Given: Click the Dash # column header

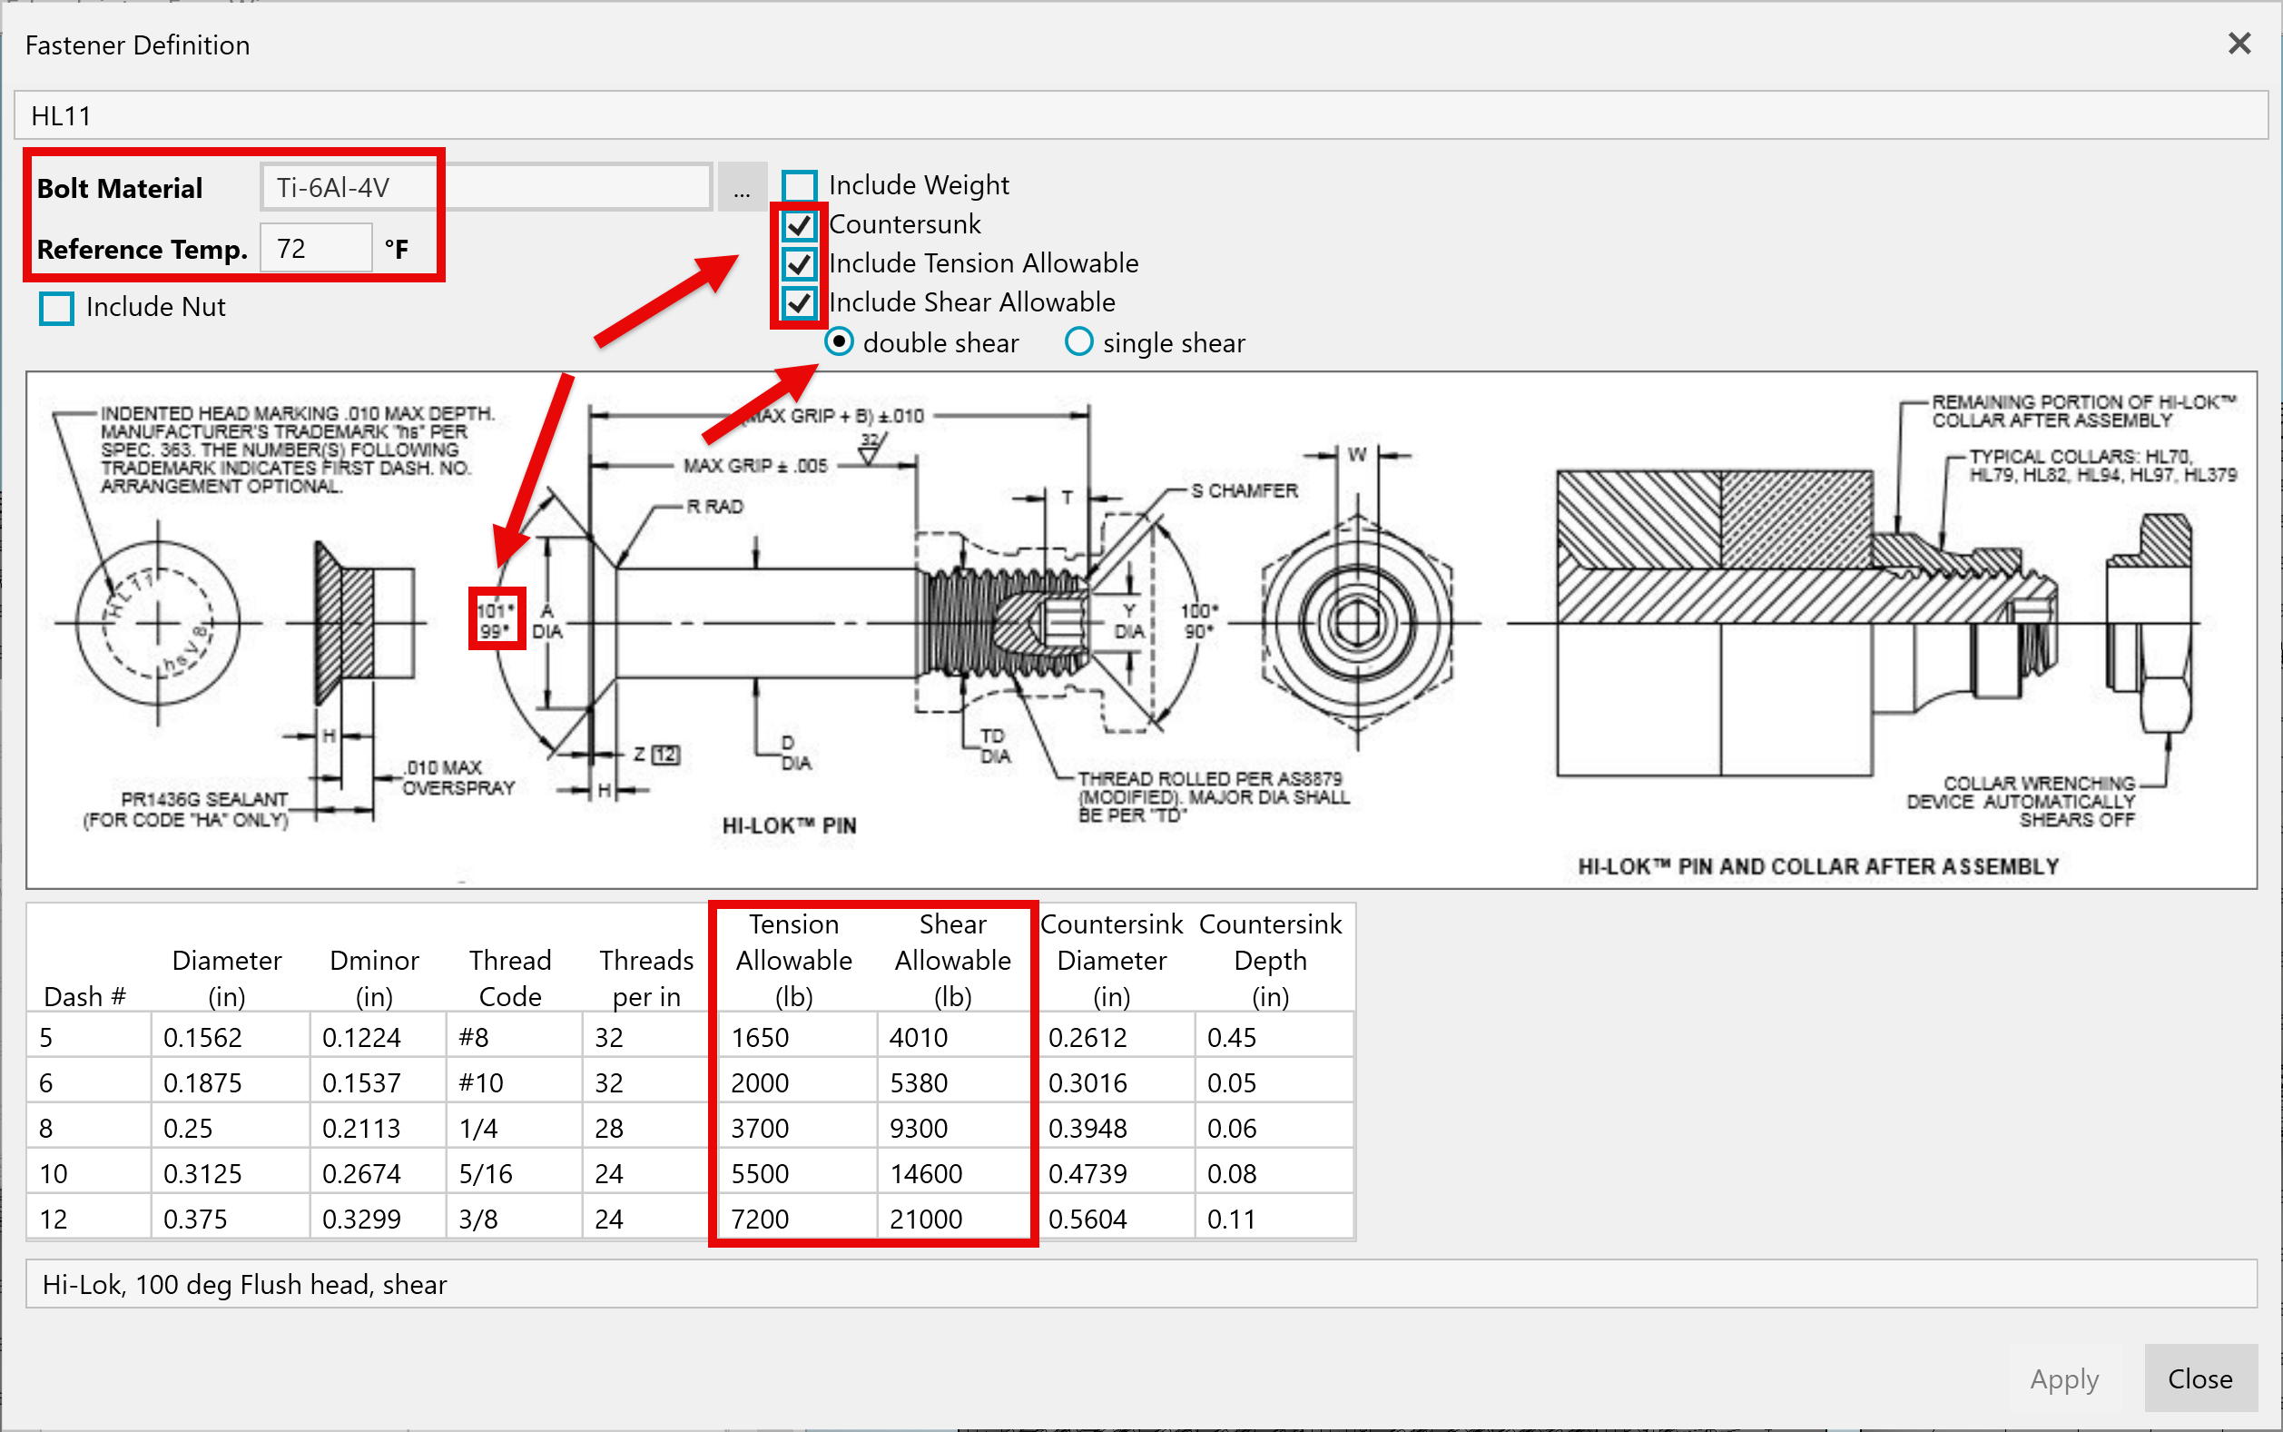Looking at the screenshot, I should (85, 996).
